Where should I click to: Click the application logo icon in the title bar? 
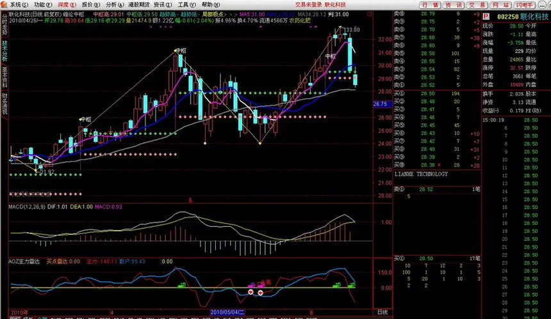pyautogui.click(x=4, y=4)
